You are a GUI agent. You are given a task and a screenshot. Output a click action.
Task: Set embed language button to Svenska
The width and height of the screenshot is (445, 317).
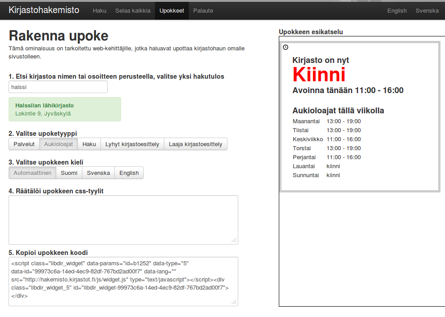pos(99,173)
